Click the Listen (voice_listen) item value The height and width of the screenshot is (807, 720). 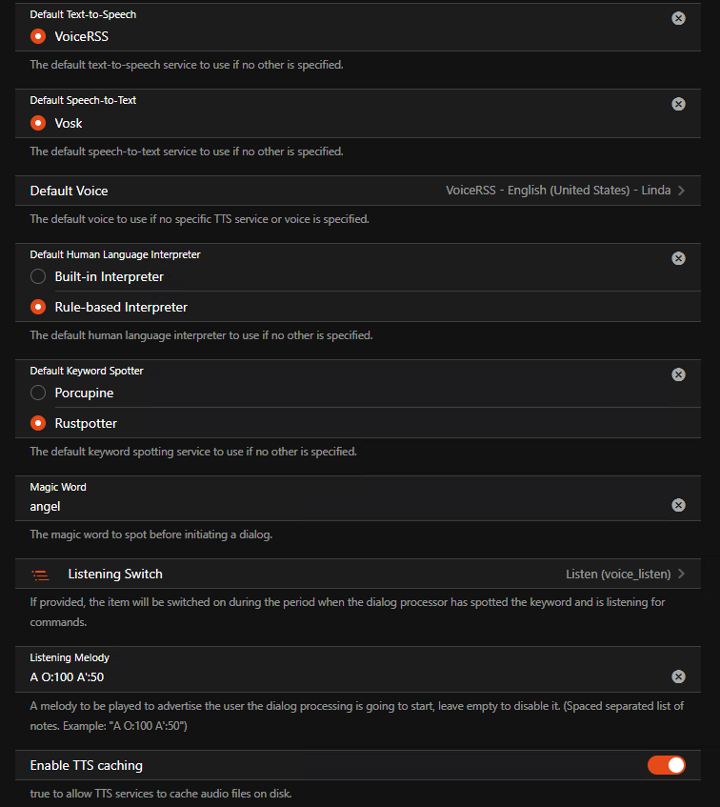[618, 575]
